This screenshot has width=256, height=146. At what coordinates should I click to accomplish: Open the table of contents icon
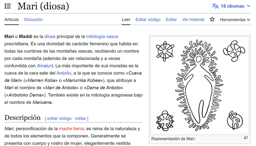pyautogui.click(x=8, y=6)
